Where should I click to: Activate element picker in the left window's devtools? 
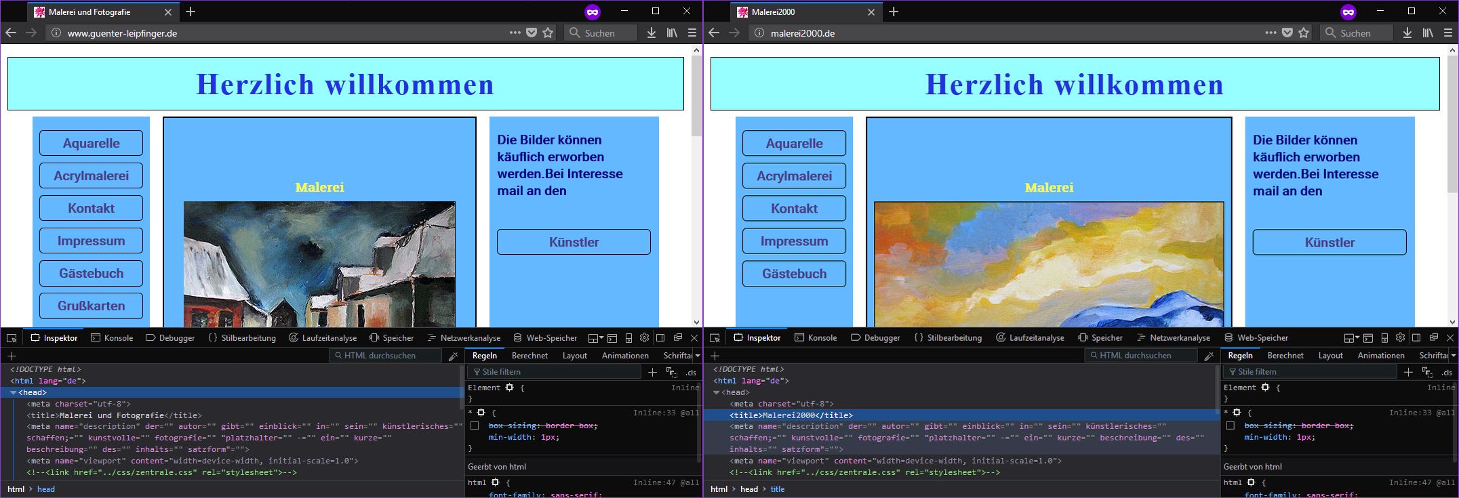point(12,337)
